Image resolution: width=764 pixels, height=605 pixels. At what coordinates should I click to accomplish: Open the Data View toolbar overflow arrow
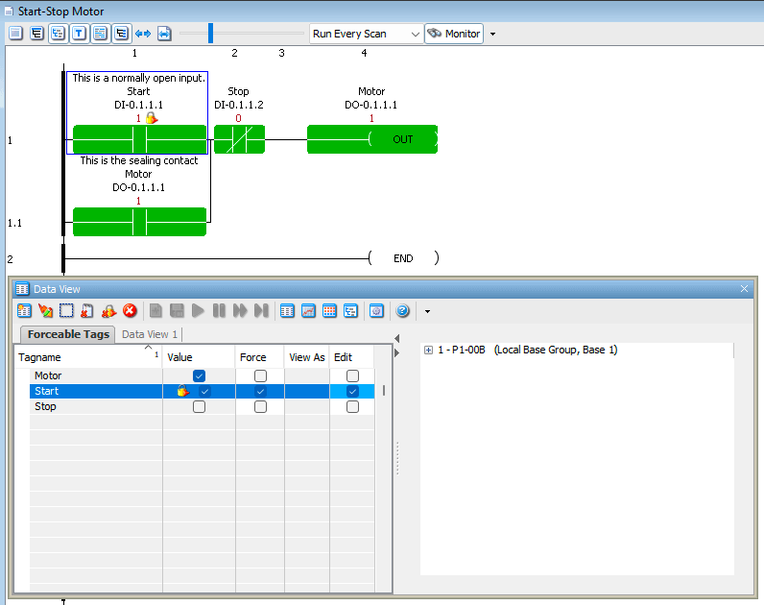point(427,311)
